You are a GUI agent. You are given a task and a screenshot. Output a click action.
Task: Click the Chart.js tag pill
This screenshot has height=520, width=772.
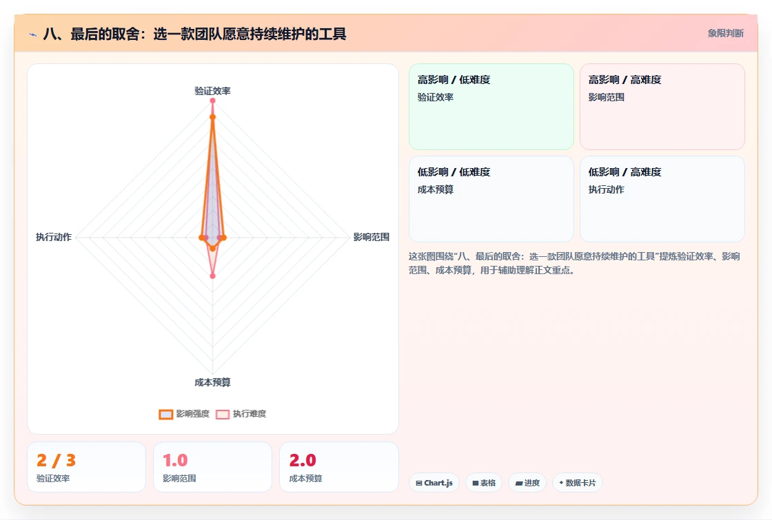pos(434,483)
